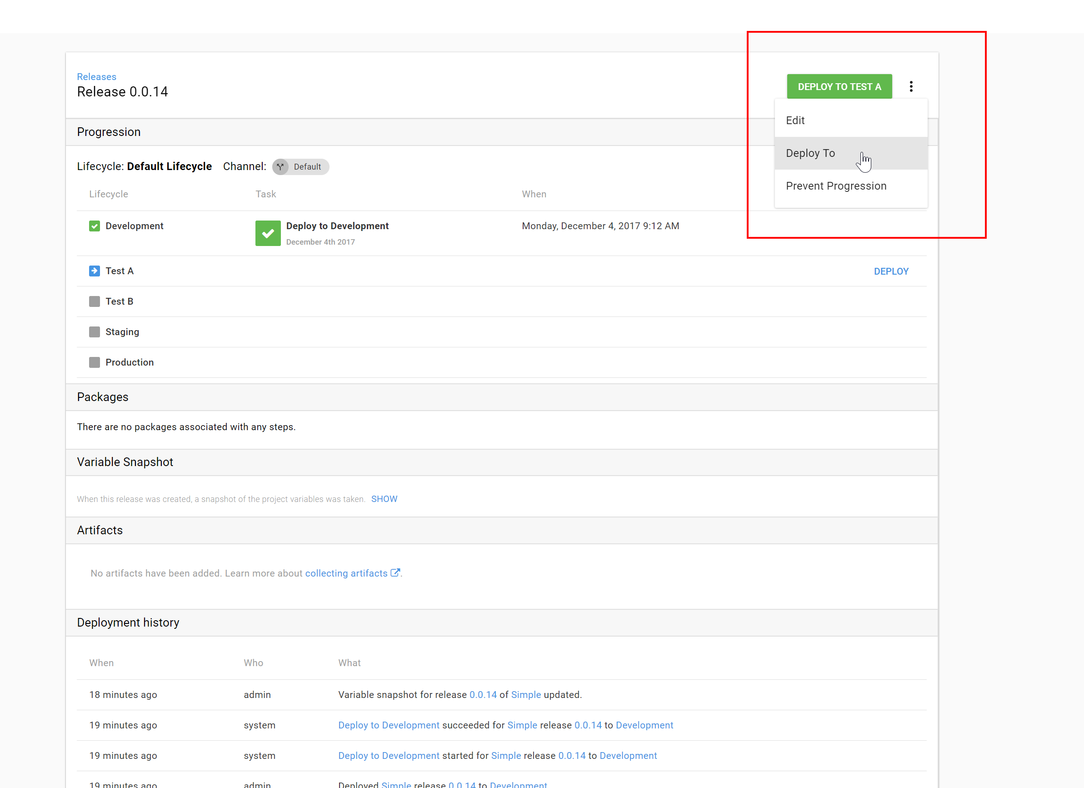1084x788 pixels.
Task: Open Simple project link in the succeeded row
Action: point(522,725)
